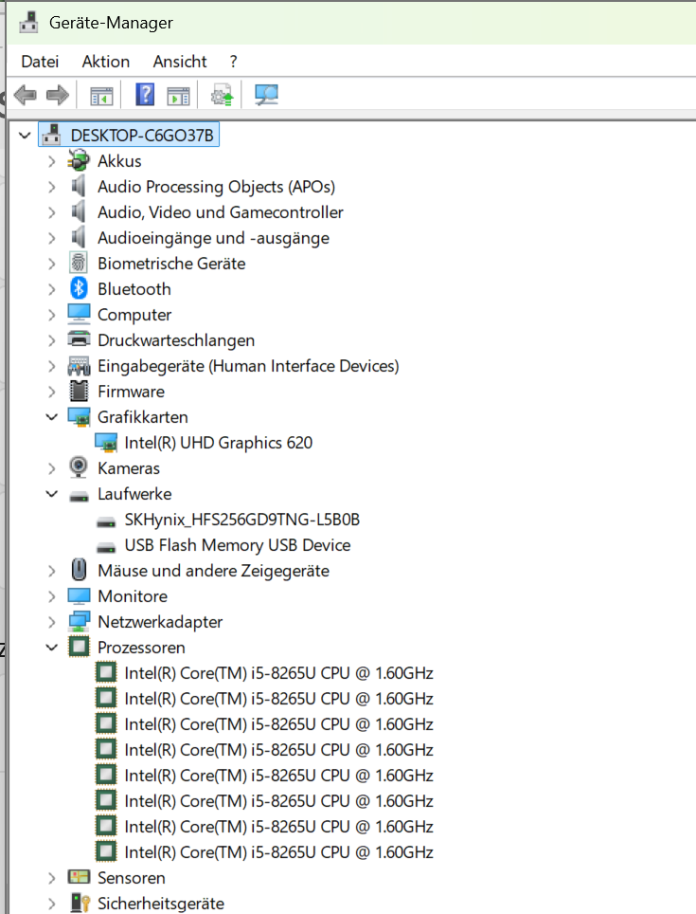696x914 pixels.
Task: Expand Audio Processing Objects (APOs)
Action: [x=52, y=187]
